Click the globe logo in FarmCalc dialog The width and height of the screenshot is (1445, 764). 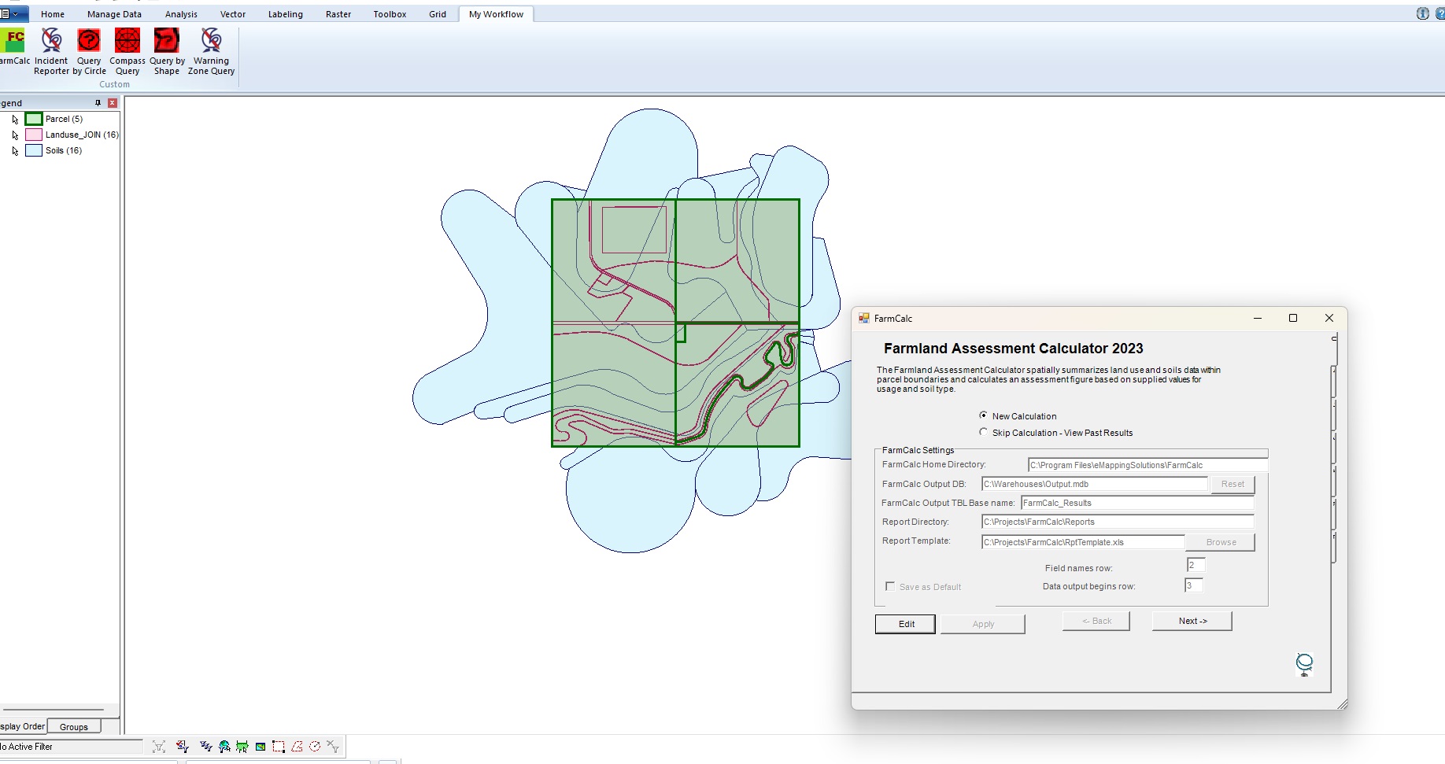click(1304, 664)
